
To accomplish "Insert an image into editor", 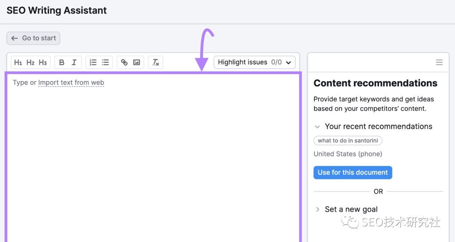I will [x=136, y=63].
